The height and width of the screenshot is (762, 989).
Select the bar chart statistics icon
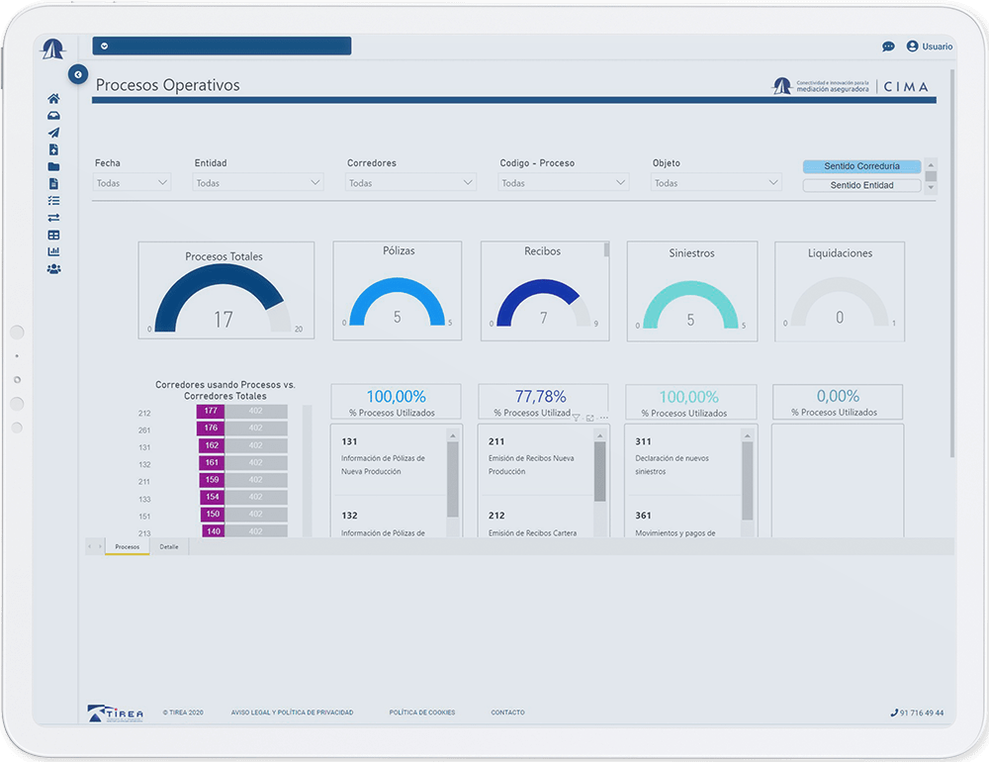point(53,251)
